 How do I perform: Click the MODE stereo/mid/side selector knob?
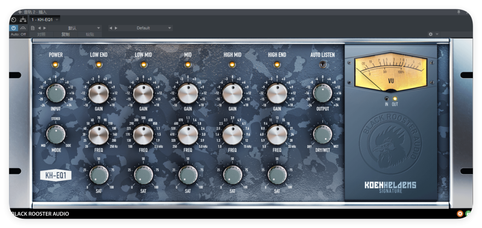coord(56,134)
